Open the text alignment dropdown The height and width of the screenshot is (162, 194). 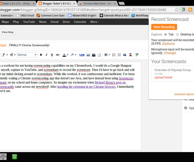pyautogui.click(x=107, y=55)
